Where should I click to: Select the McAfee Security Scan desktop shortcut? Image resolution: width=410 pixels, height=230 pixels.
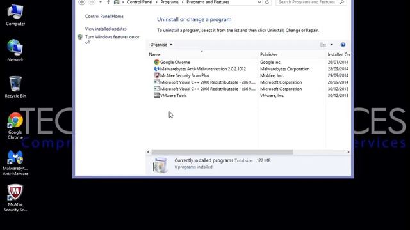[15, 198]
